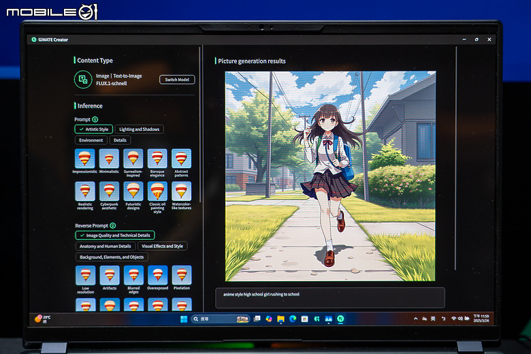The height and width of the screenshot is (354, 531).
Task: Open Microsoft Store from taskbar
Action: (x=305, y=319)
